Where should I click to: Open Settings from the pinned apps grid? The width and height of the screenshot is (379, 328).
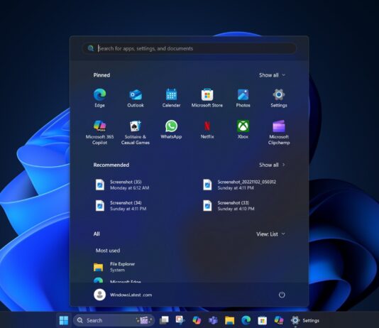tap(279, 98)
